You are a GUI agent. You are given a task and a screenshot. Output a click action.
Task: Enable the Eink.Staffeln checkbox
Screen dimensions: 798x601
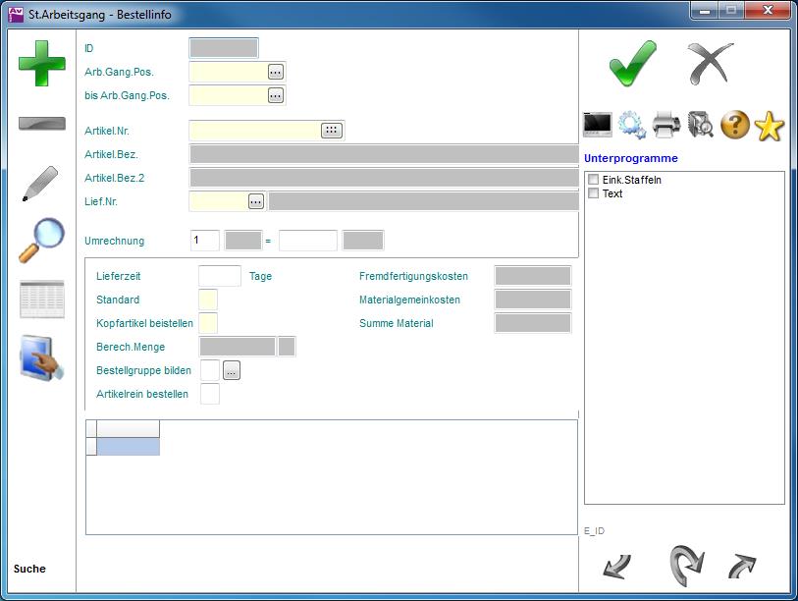point(593,181)
